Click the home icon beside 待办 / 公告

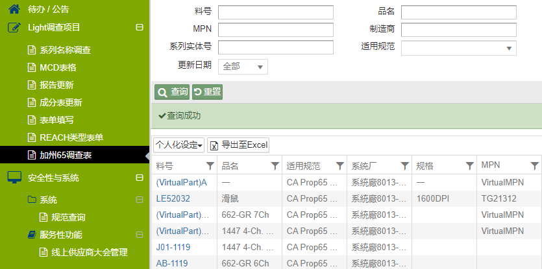click(x=14, y=9)
